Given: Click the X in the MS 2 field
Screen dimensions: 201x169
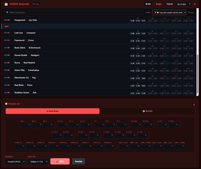Looking at the screenshot, I should pos(52,124).
